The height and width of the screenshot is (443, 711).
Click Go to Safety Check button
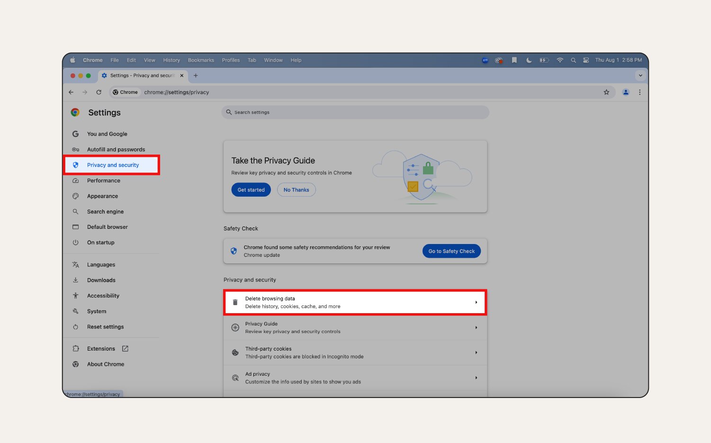tap(451, 251)
